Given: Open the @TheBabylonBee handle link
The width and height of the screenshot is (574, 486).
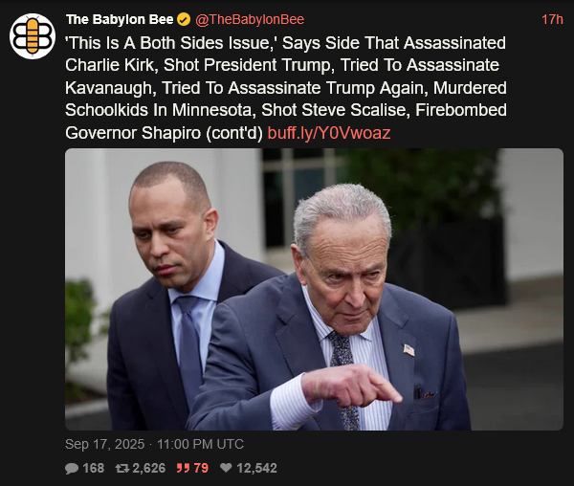Looking at the screenshot, I should [x=250, y=19].
